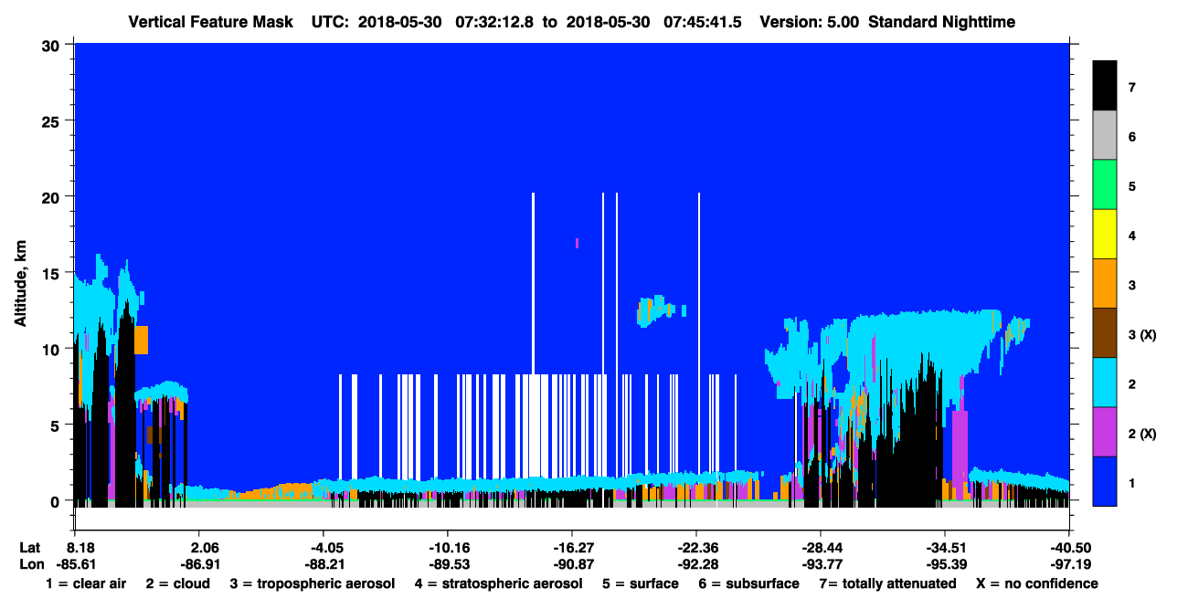Click legend text 'X = no confidence'
1188x609 pixels.
[x=1037, y=583]
